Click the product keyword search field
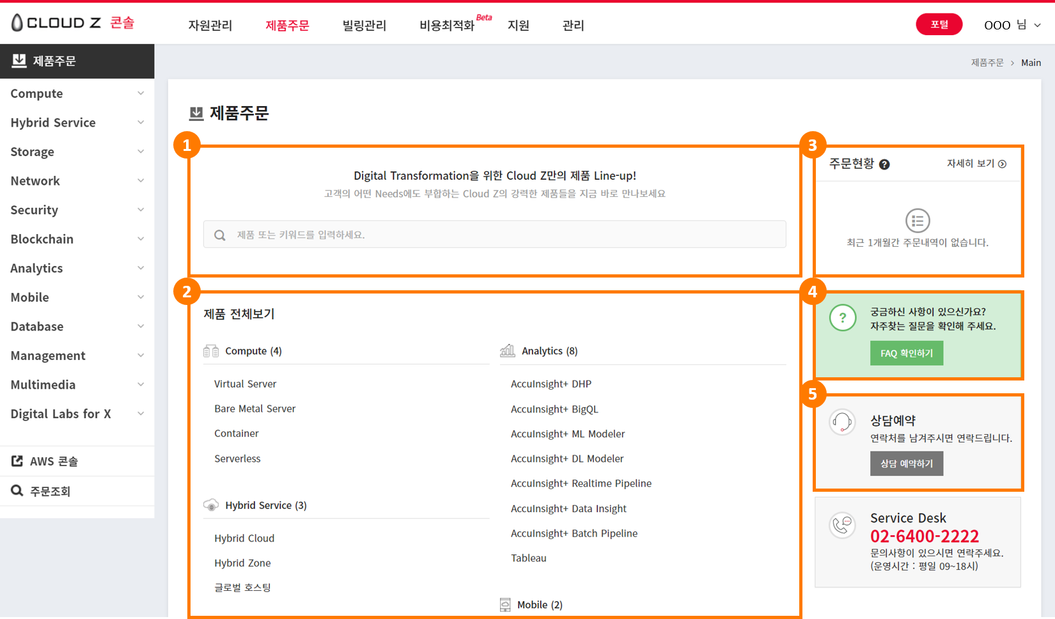 point(494,235)
